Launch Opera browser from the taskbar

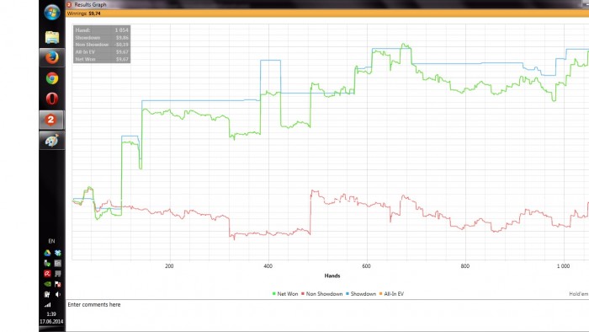(x=52, y=99)
